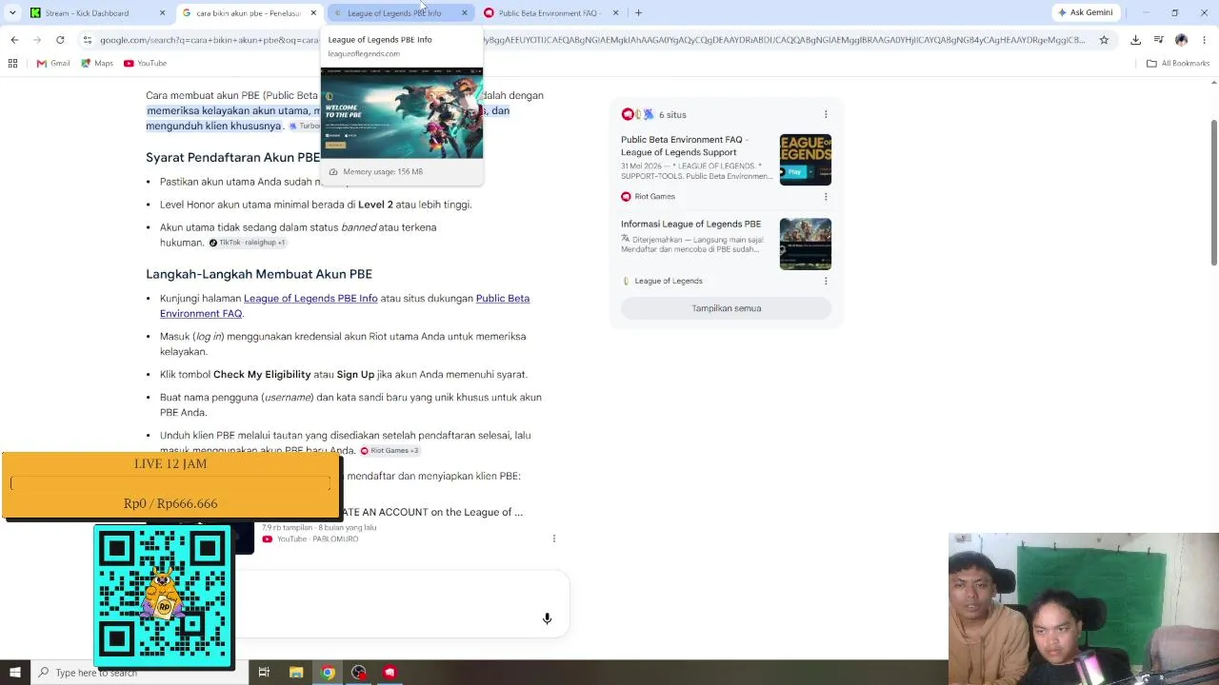Click the 'Type here to search' taskbar box

139,673
